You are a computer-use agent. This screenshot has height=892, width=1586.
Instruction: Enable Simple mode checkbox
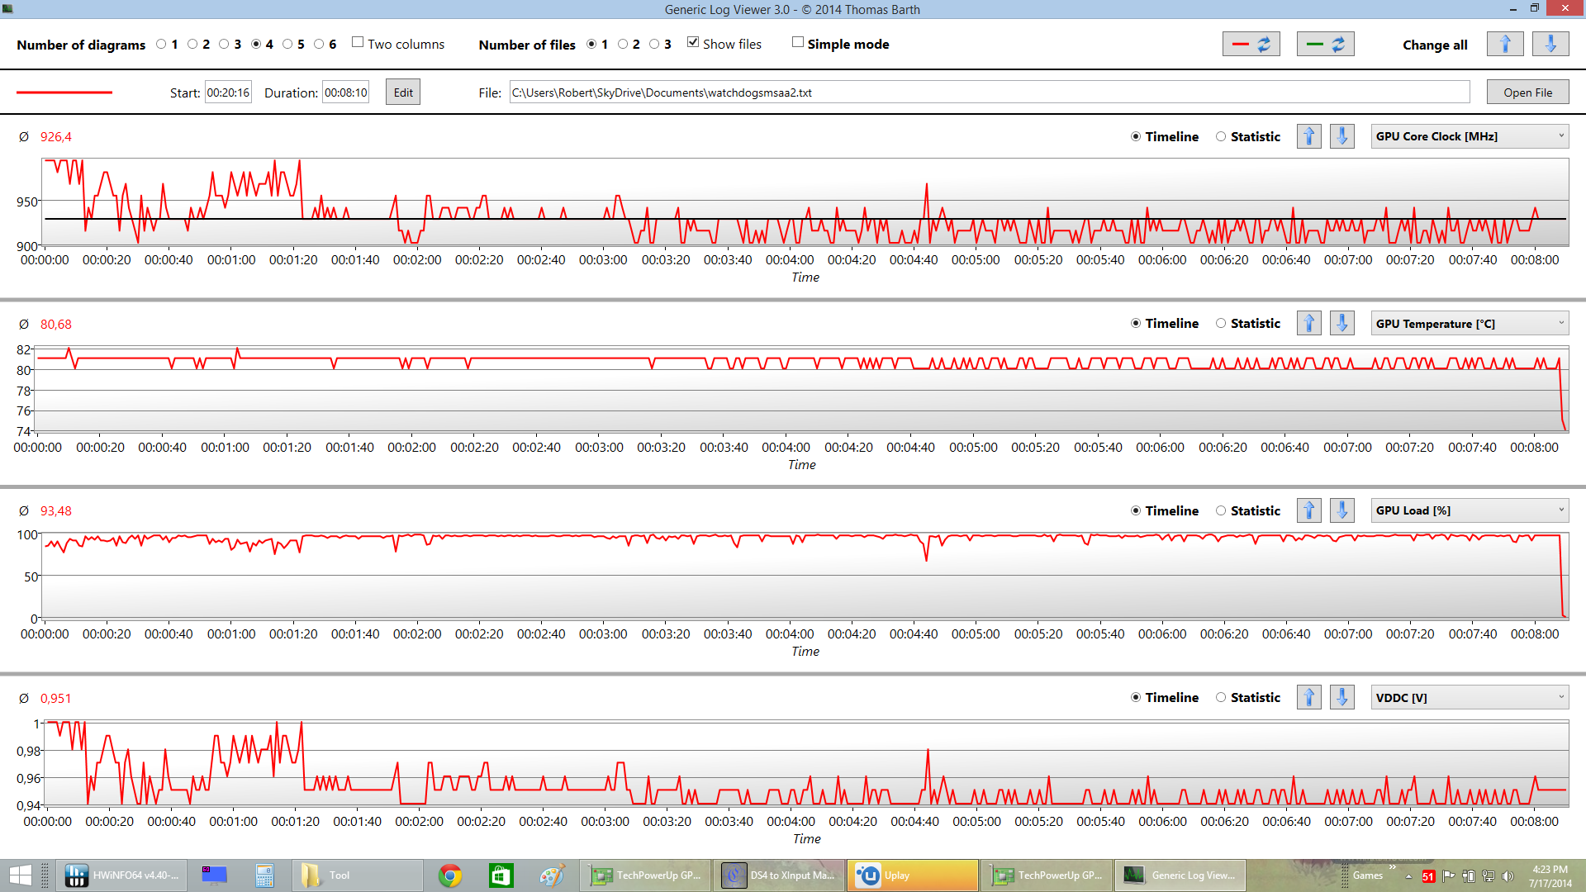click(x=798, y=42)
